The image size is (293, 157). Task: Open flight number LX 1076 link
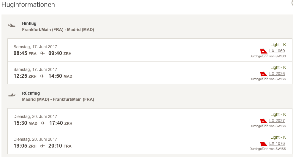tap(277, 143)
